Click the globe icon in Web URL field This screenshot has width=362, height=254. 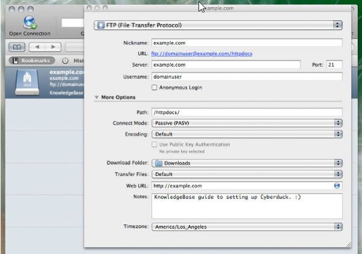pos(337,185)
